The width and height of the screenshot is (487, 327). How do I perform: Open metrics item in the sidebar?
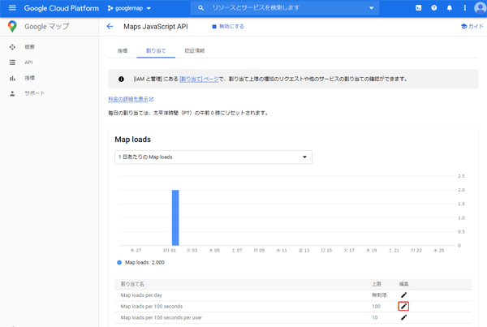[x=29, y=78]
